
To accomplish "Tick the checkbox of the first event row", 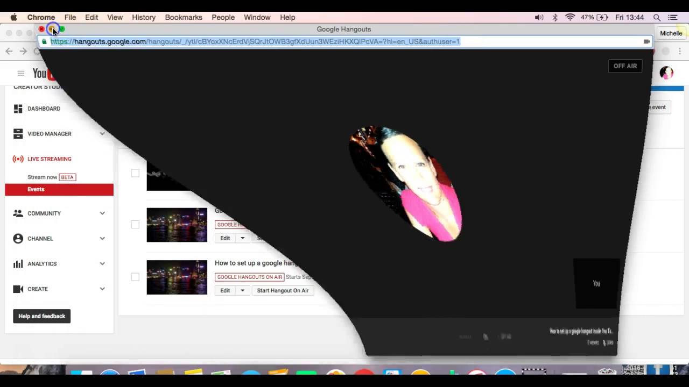I will pyautogui.click(x=135, y=173).
